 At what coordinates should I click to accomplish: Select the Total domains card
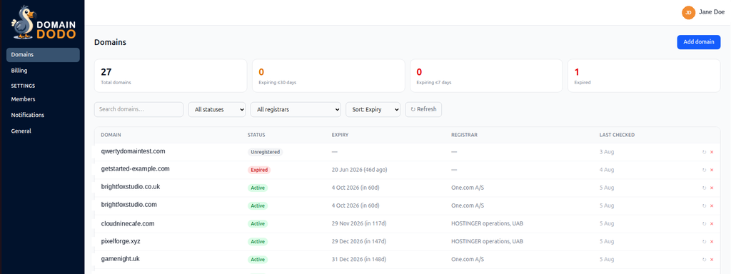171,76
